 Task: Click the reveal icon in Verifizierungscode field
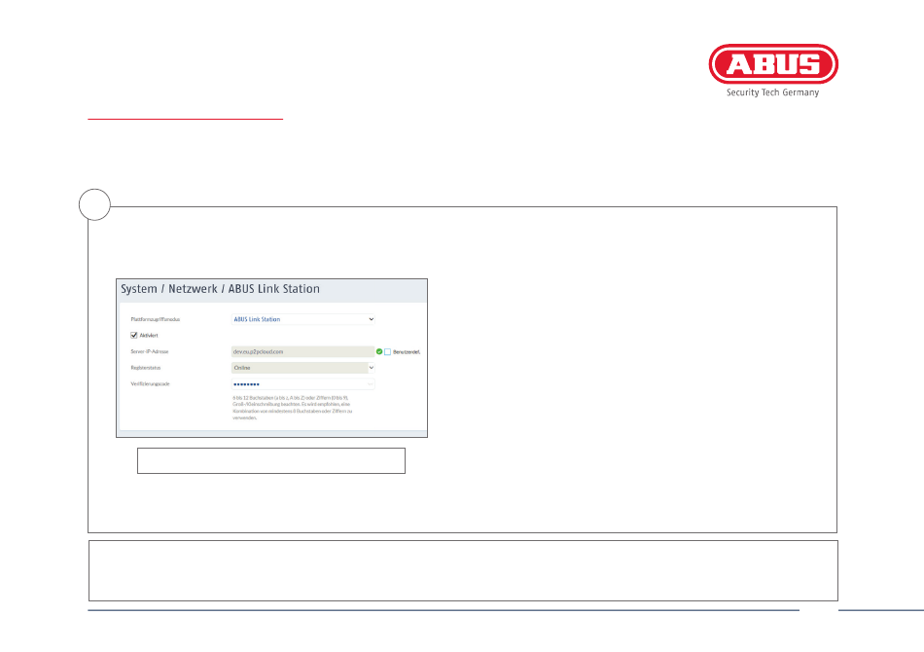tap(370, 383)
